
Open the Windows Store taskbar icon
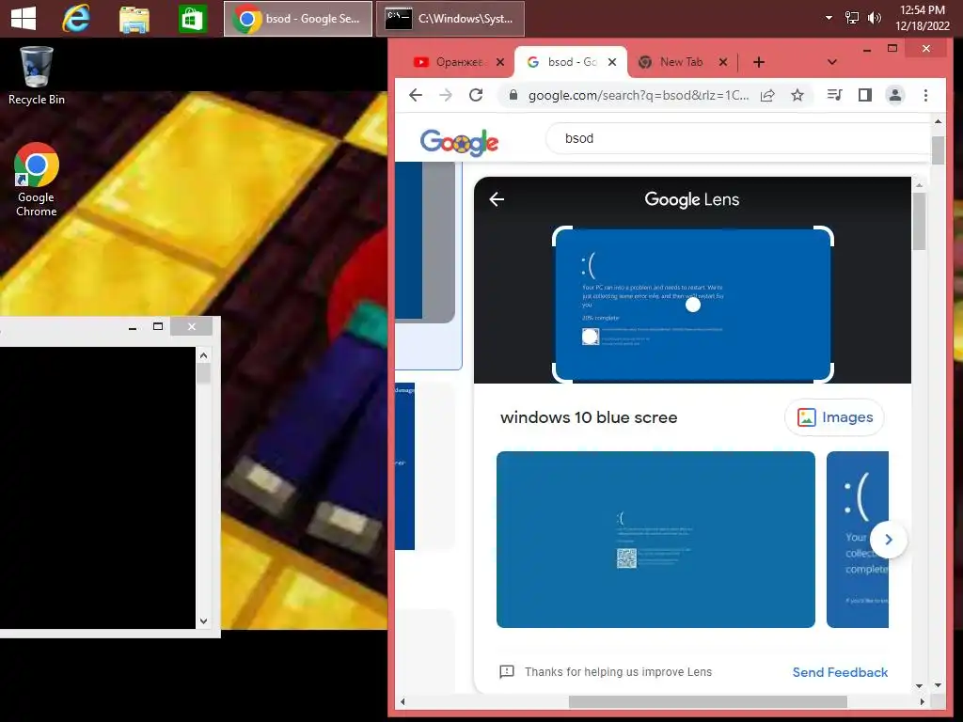(192, 19)
